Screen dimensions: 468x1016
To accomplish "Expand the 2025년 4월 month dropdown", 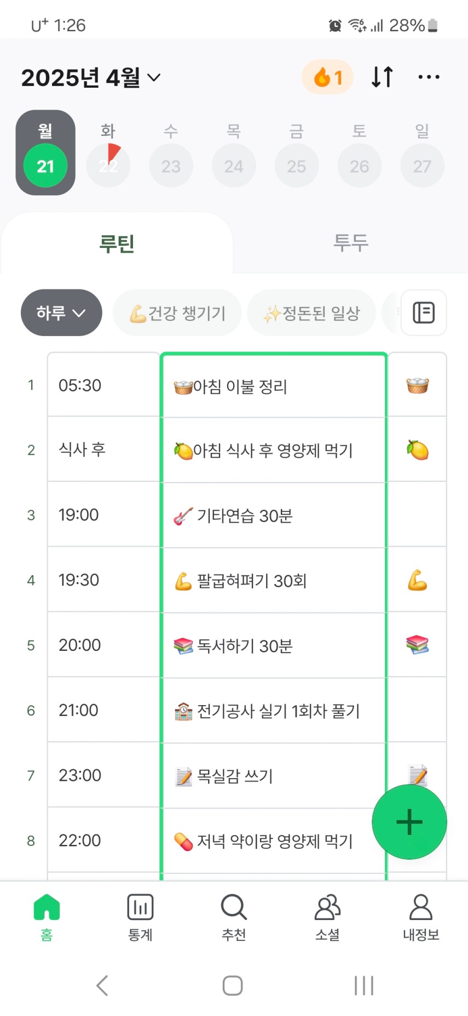I will [91, 78].
